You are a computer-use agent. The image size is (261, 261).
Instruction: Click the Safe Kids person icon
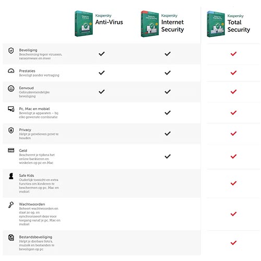tap(11, 176)
